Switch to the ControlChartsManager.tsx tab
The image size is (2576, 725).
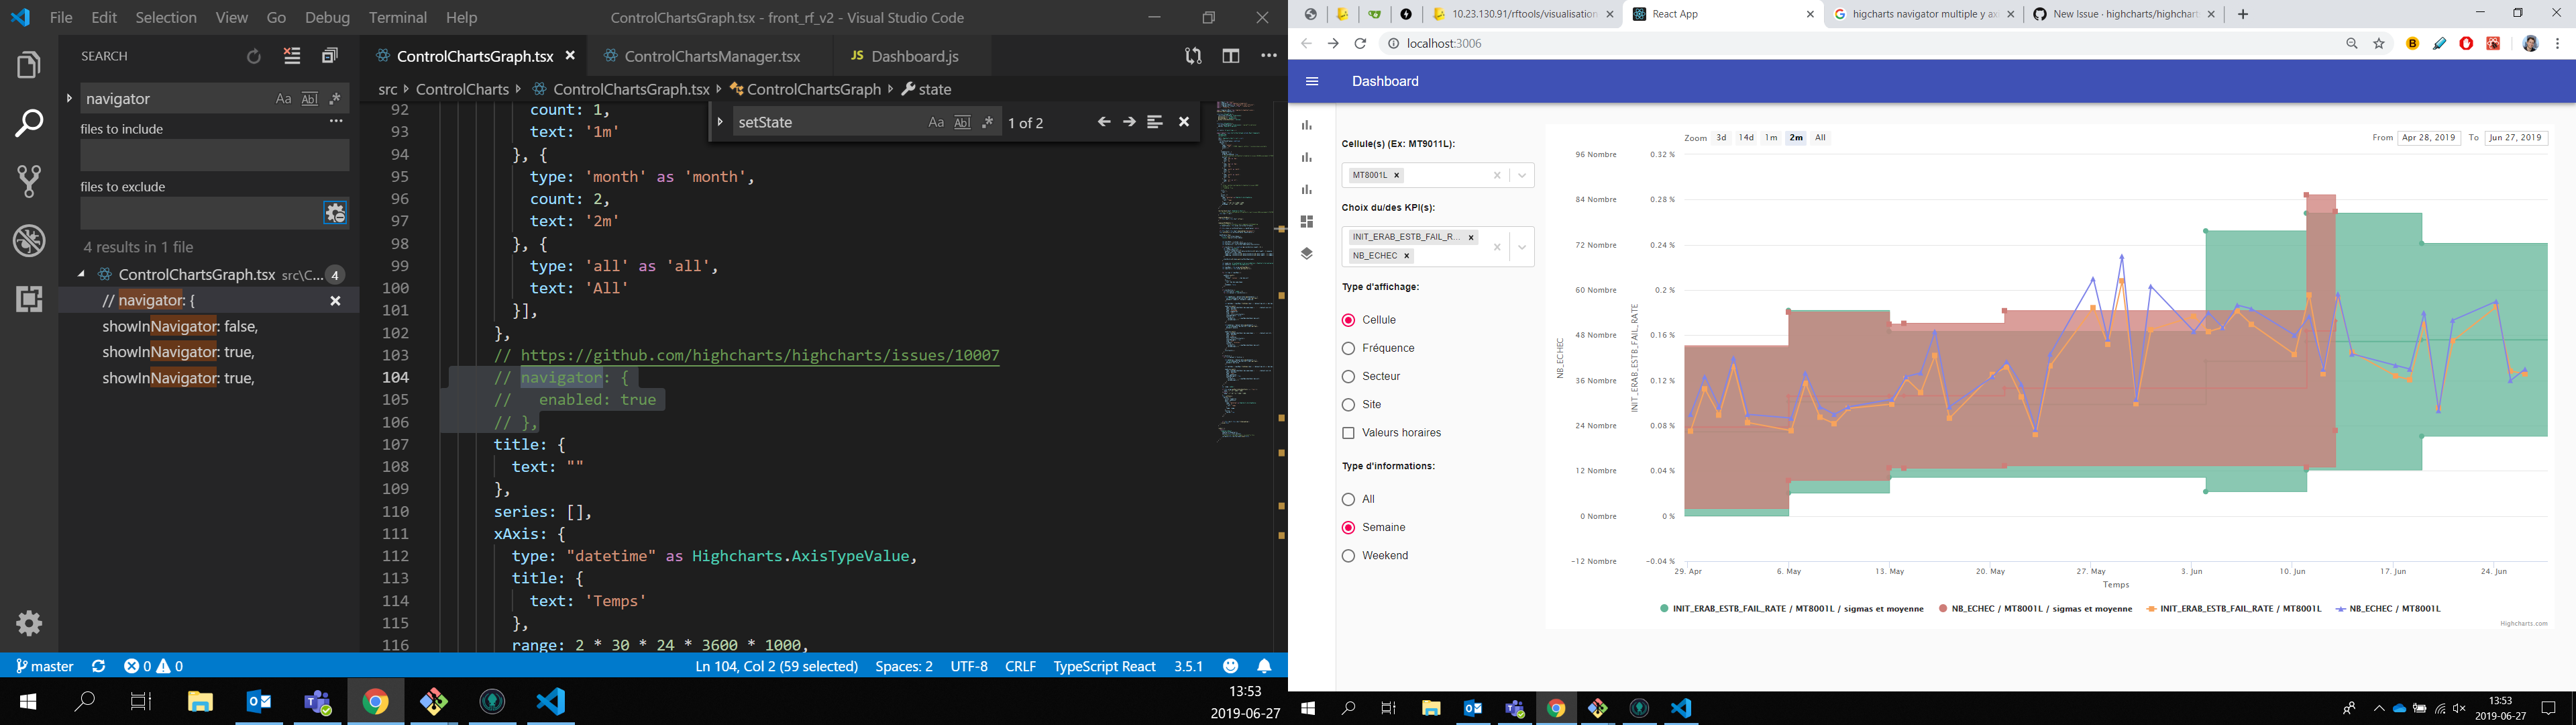click(x=712, y=56)
